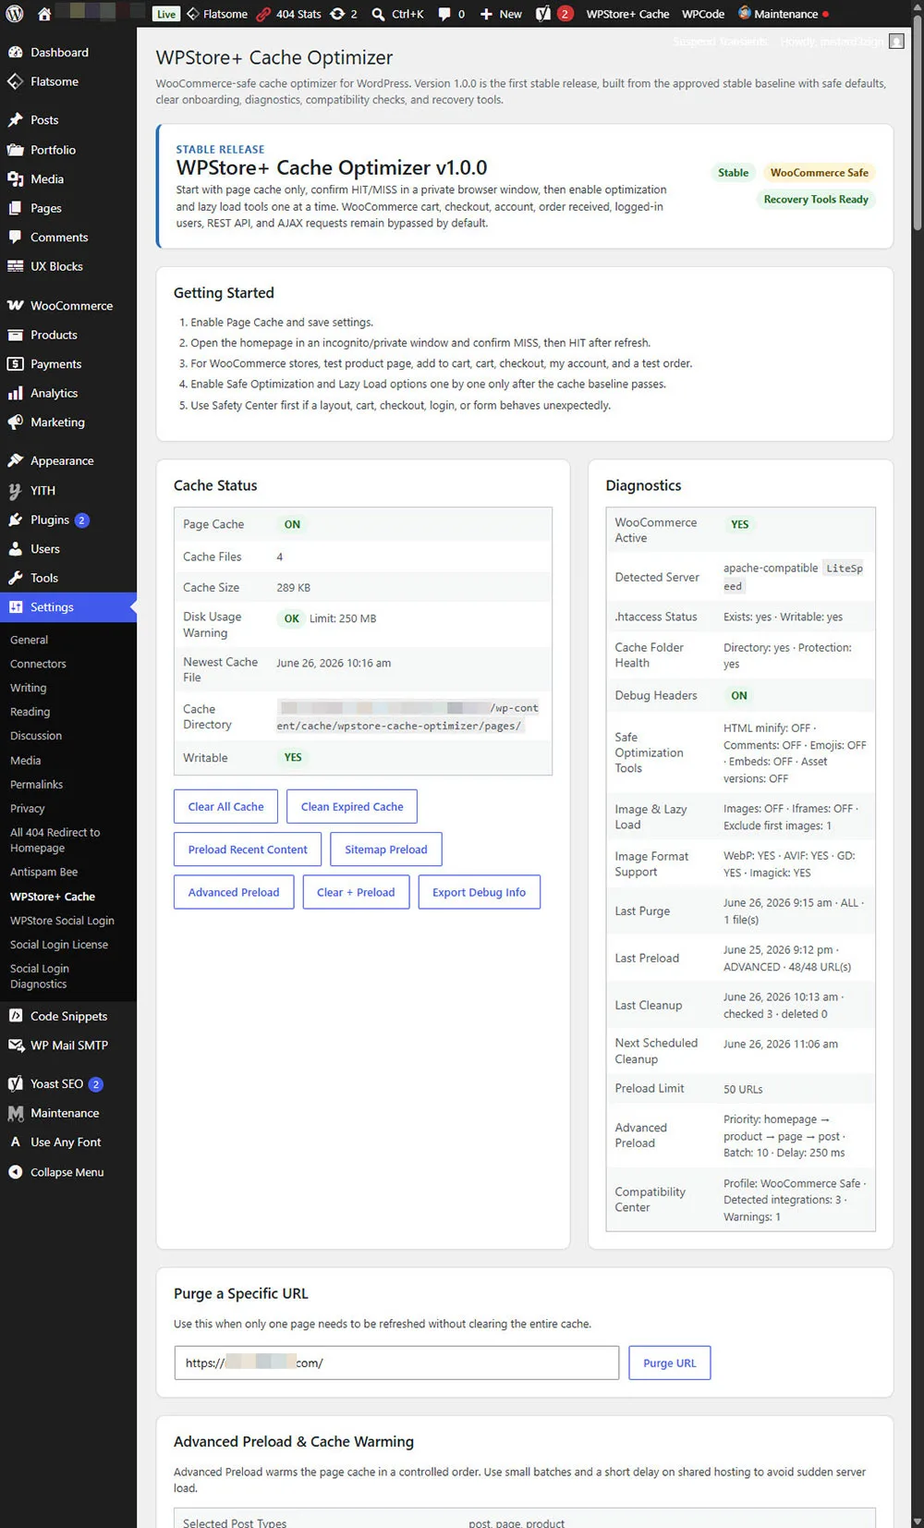Open UX Blocks icon
924x1528 pixels.
click(15, 266)
